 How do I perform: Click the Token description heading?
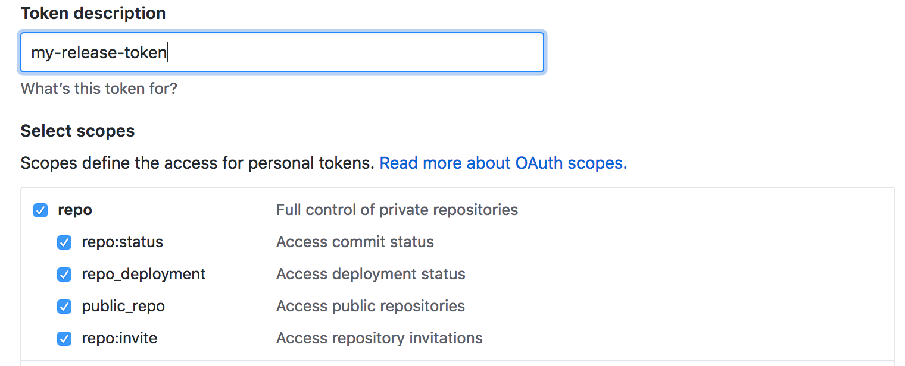point(93,13)
